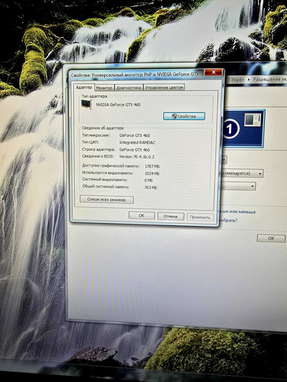
Task: Close the Свойства adapter dialog with red X
Action: coord(213,73)
